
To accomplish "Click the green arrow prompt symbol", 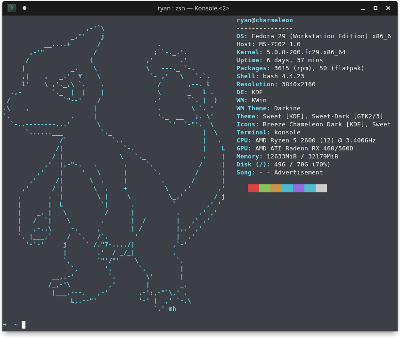I will [x=5, y=324].
